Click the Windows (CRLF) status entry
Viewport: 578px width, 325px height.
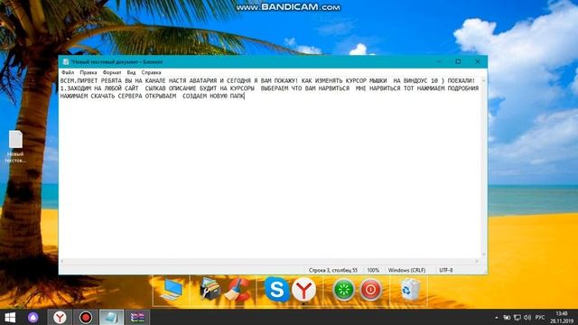click(x=406, y=270)
